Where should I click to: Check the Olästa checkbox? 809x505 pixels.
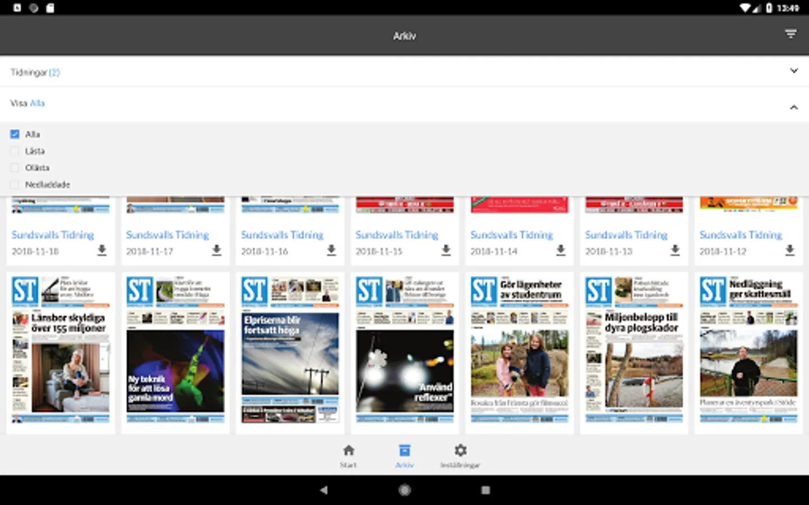click(15, 168)
